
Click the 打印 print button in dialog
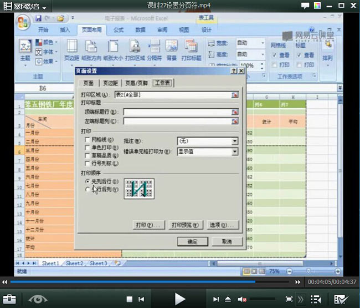pos(149,225)
